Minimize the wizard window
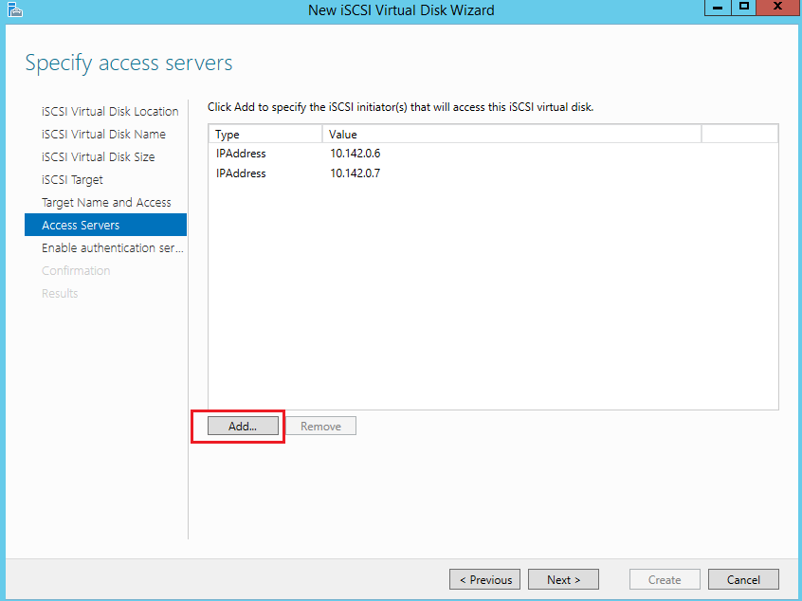The width and height of the screenshot is (802, 601). pos(716,8)
